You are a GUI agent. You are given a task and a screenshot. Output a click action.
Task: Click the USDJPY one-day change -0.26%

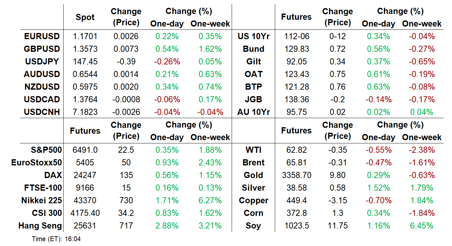pos(167,61)
